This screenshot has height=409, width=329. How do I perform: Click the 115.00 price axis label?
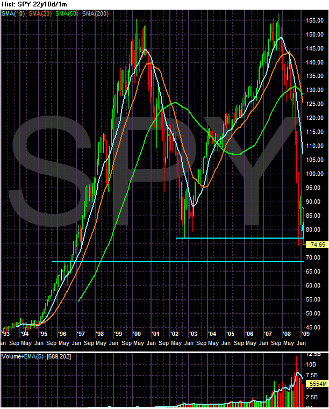click(314, 132)
